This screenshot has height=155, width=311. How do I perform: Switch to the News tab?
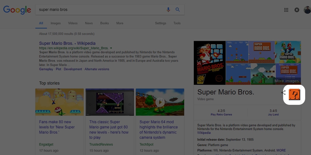(89, 23)
